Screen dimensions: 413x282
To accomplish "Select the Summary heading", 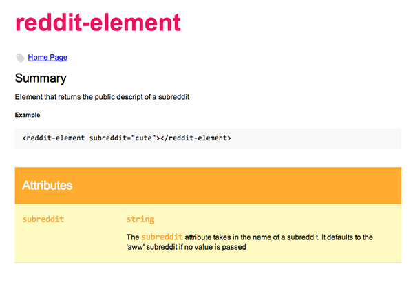I will click(41, 78).
